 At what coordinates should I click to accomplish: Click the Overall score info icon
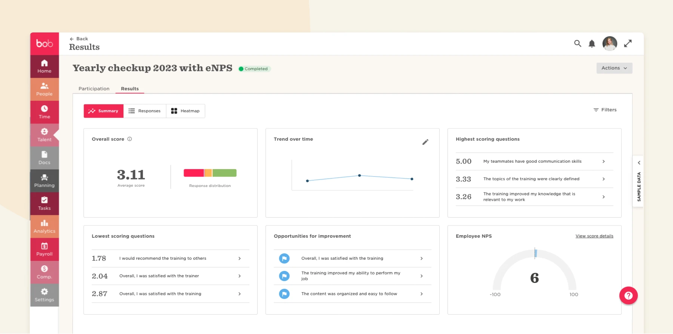(x=130, y=139)
